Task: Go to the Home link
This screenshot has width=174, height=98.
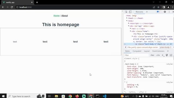Action: click(x=57, y=16)
